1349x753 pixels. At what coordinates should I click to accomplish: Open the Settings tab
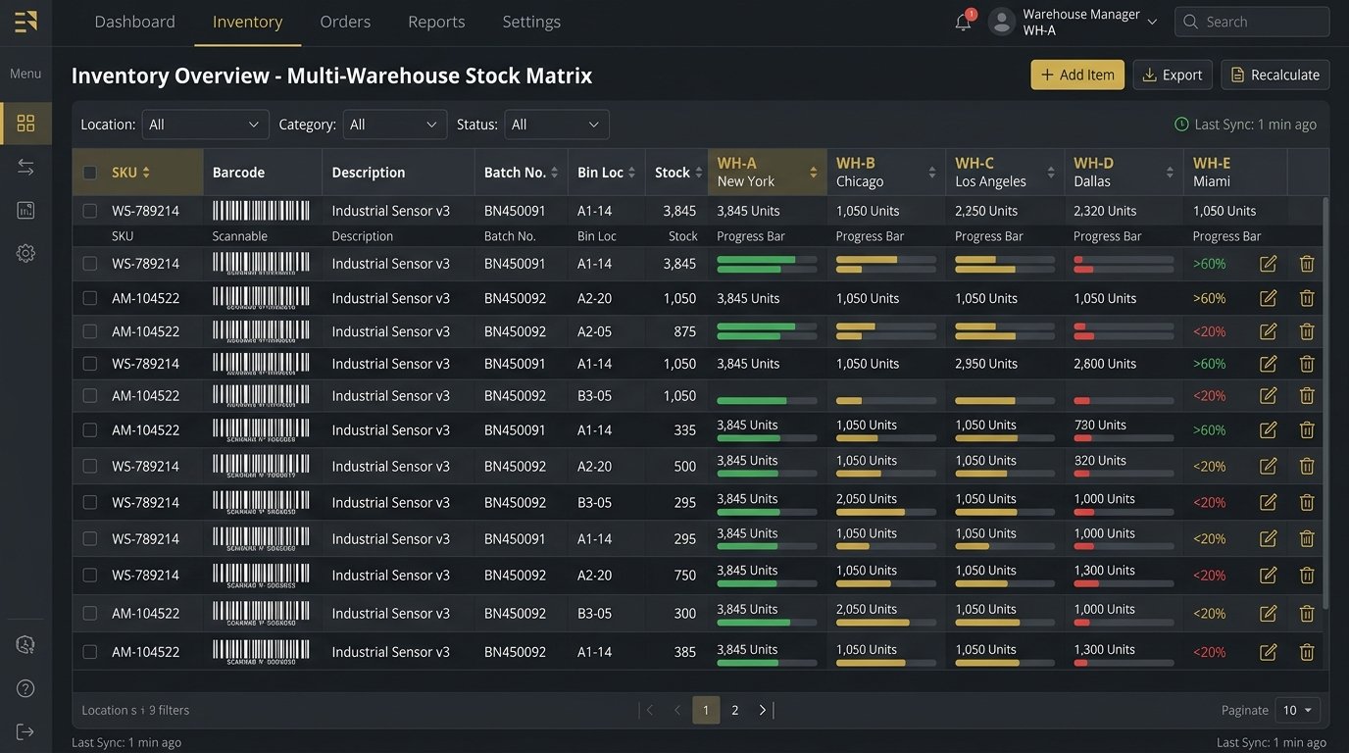(x=531, y=22)
